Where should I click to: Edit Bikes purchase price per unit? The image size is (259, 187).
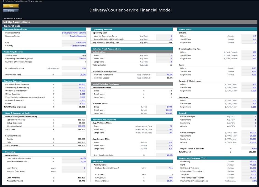point(164,107)
